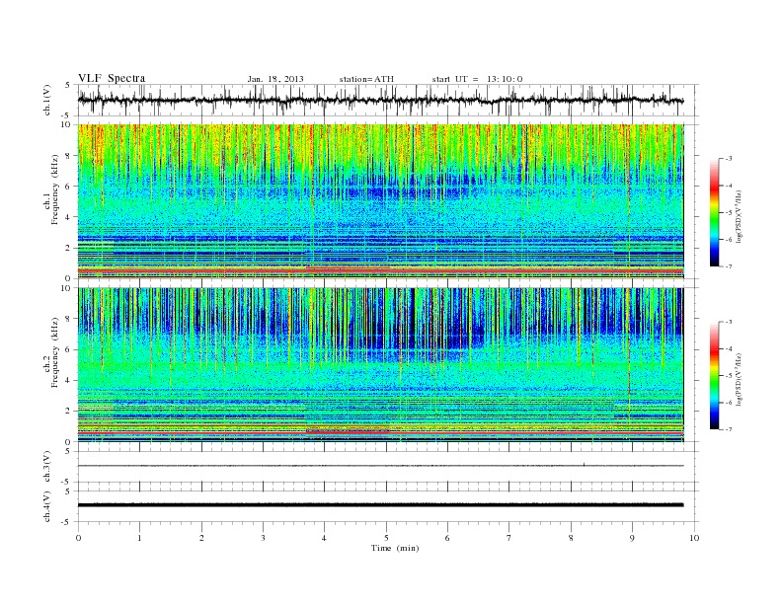Click inside the ch.1 spectrogram panel
The image size is (782, 604).
coord(381,201)
